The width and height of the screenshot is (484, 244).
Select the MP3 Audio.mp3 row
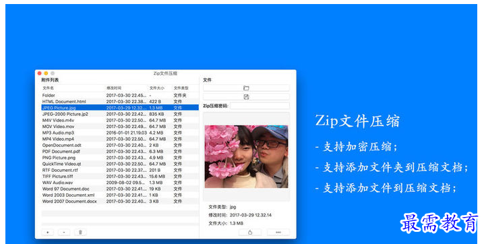pos(120,133)
